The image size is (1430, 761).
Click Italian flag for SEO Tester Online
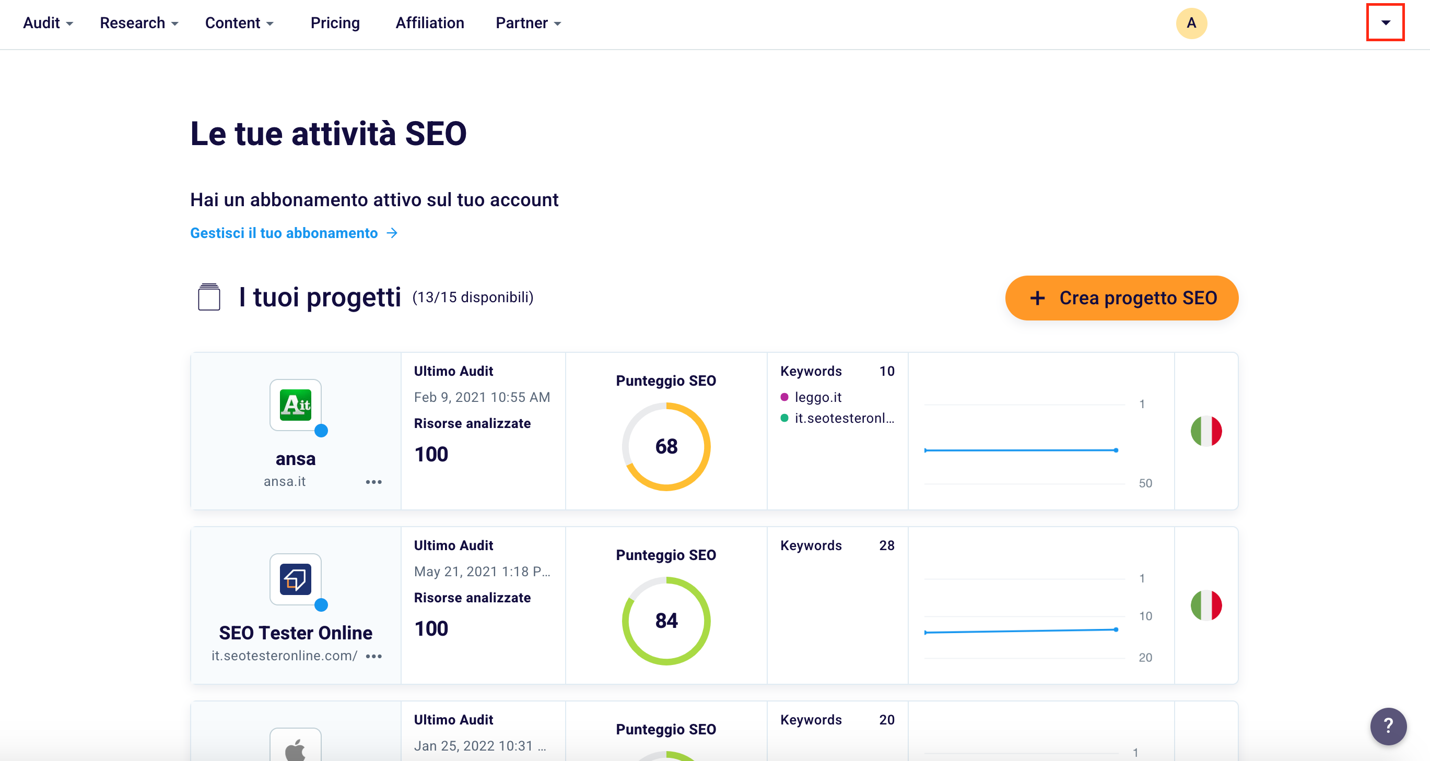click(x=1206, y=605)
